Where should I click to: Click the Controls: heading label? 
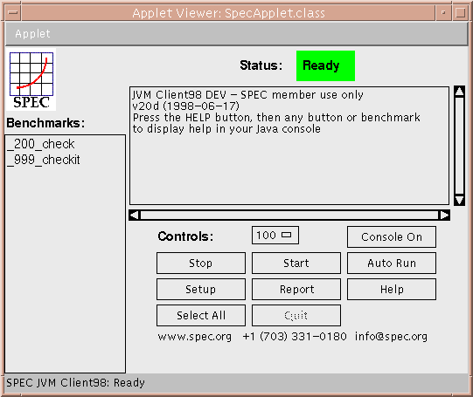[185, 236]
